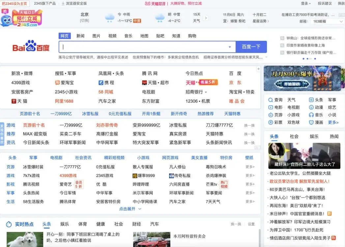Screen dimensions: 345x247
Task: Open the red 天猫 site link
Action: [190, 83]
